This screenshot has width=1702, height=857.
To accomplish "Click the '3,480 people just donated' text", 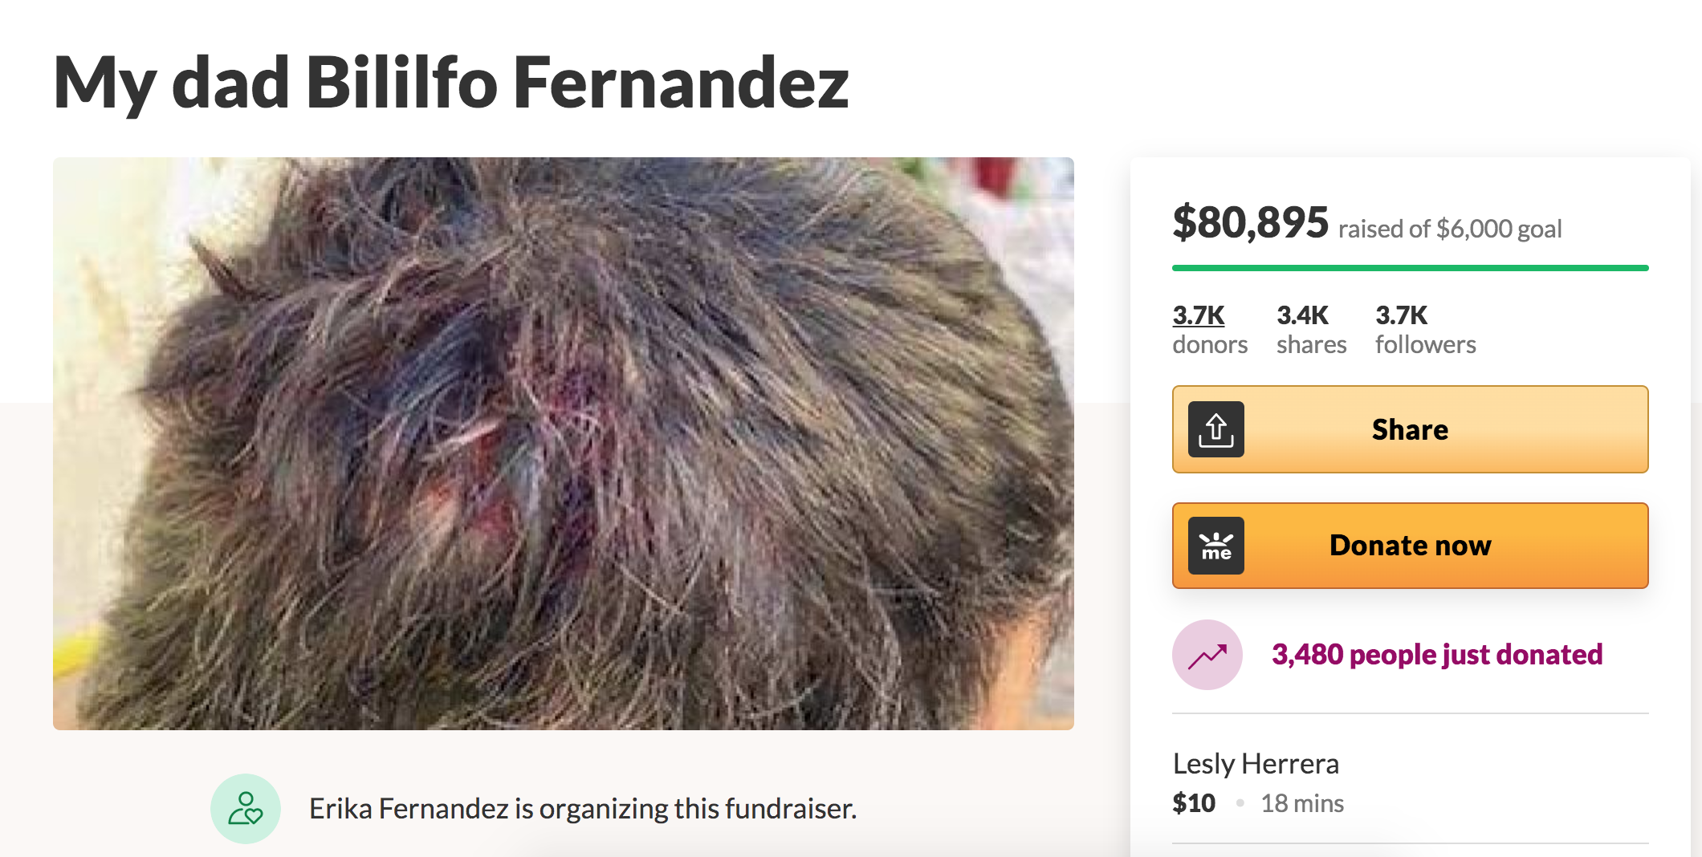I will [1437, 655].
